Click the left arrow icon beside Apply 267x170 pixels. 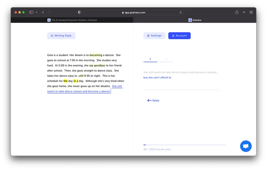[x=149, y=100]
